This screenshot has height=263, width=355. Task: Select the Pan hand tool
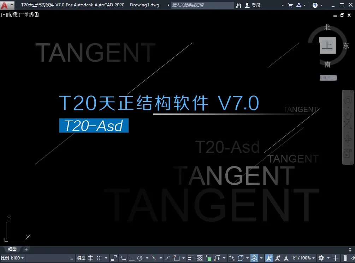[348, 115]
